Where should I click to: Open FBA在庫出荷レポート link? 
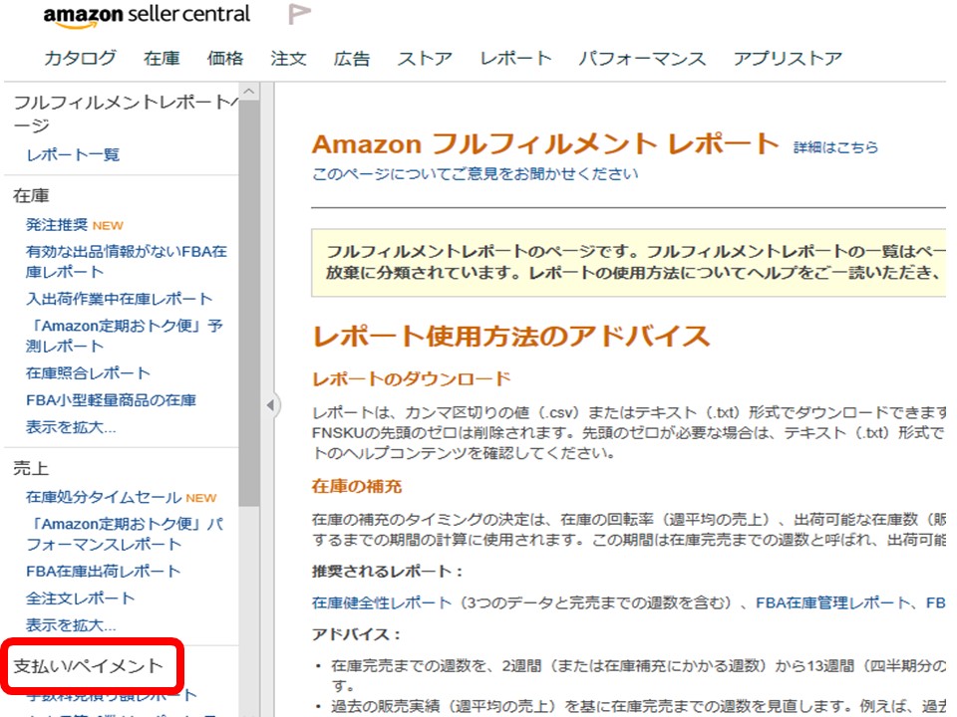tap(103, 572)
